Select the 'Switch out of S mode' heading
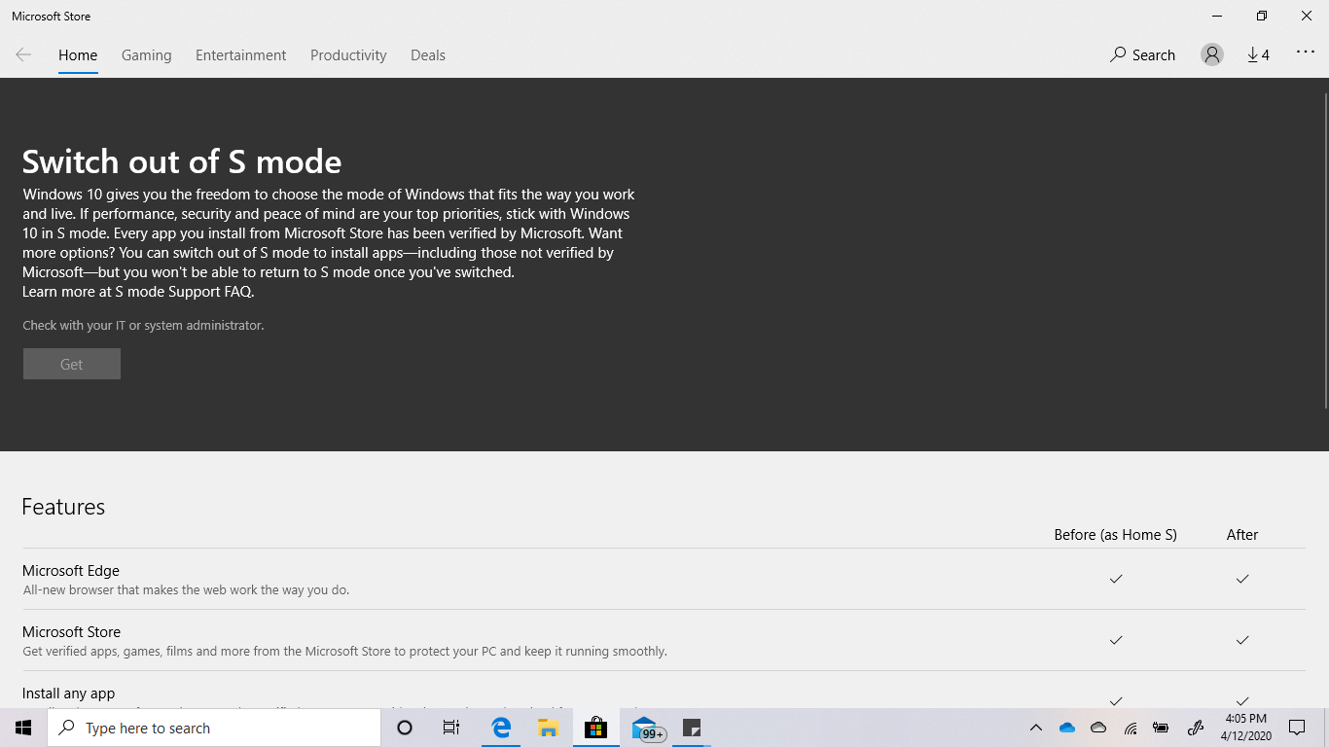Image resolution: width=1329 pixels, height=747 pixels. (182, 161)
